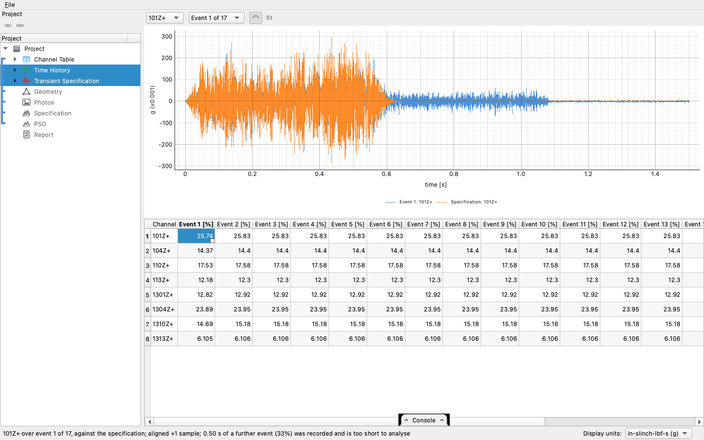Click the Channel Table grid icon
This screenshot has width=704, height=440.
(26, 59)
